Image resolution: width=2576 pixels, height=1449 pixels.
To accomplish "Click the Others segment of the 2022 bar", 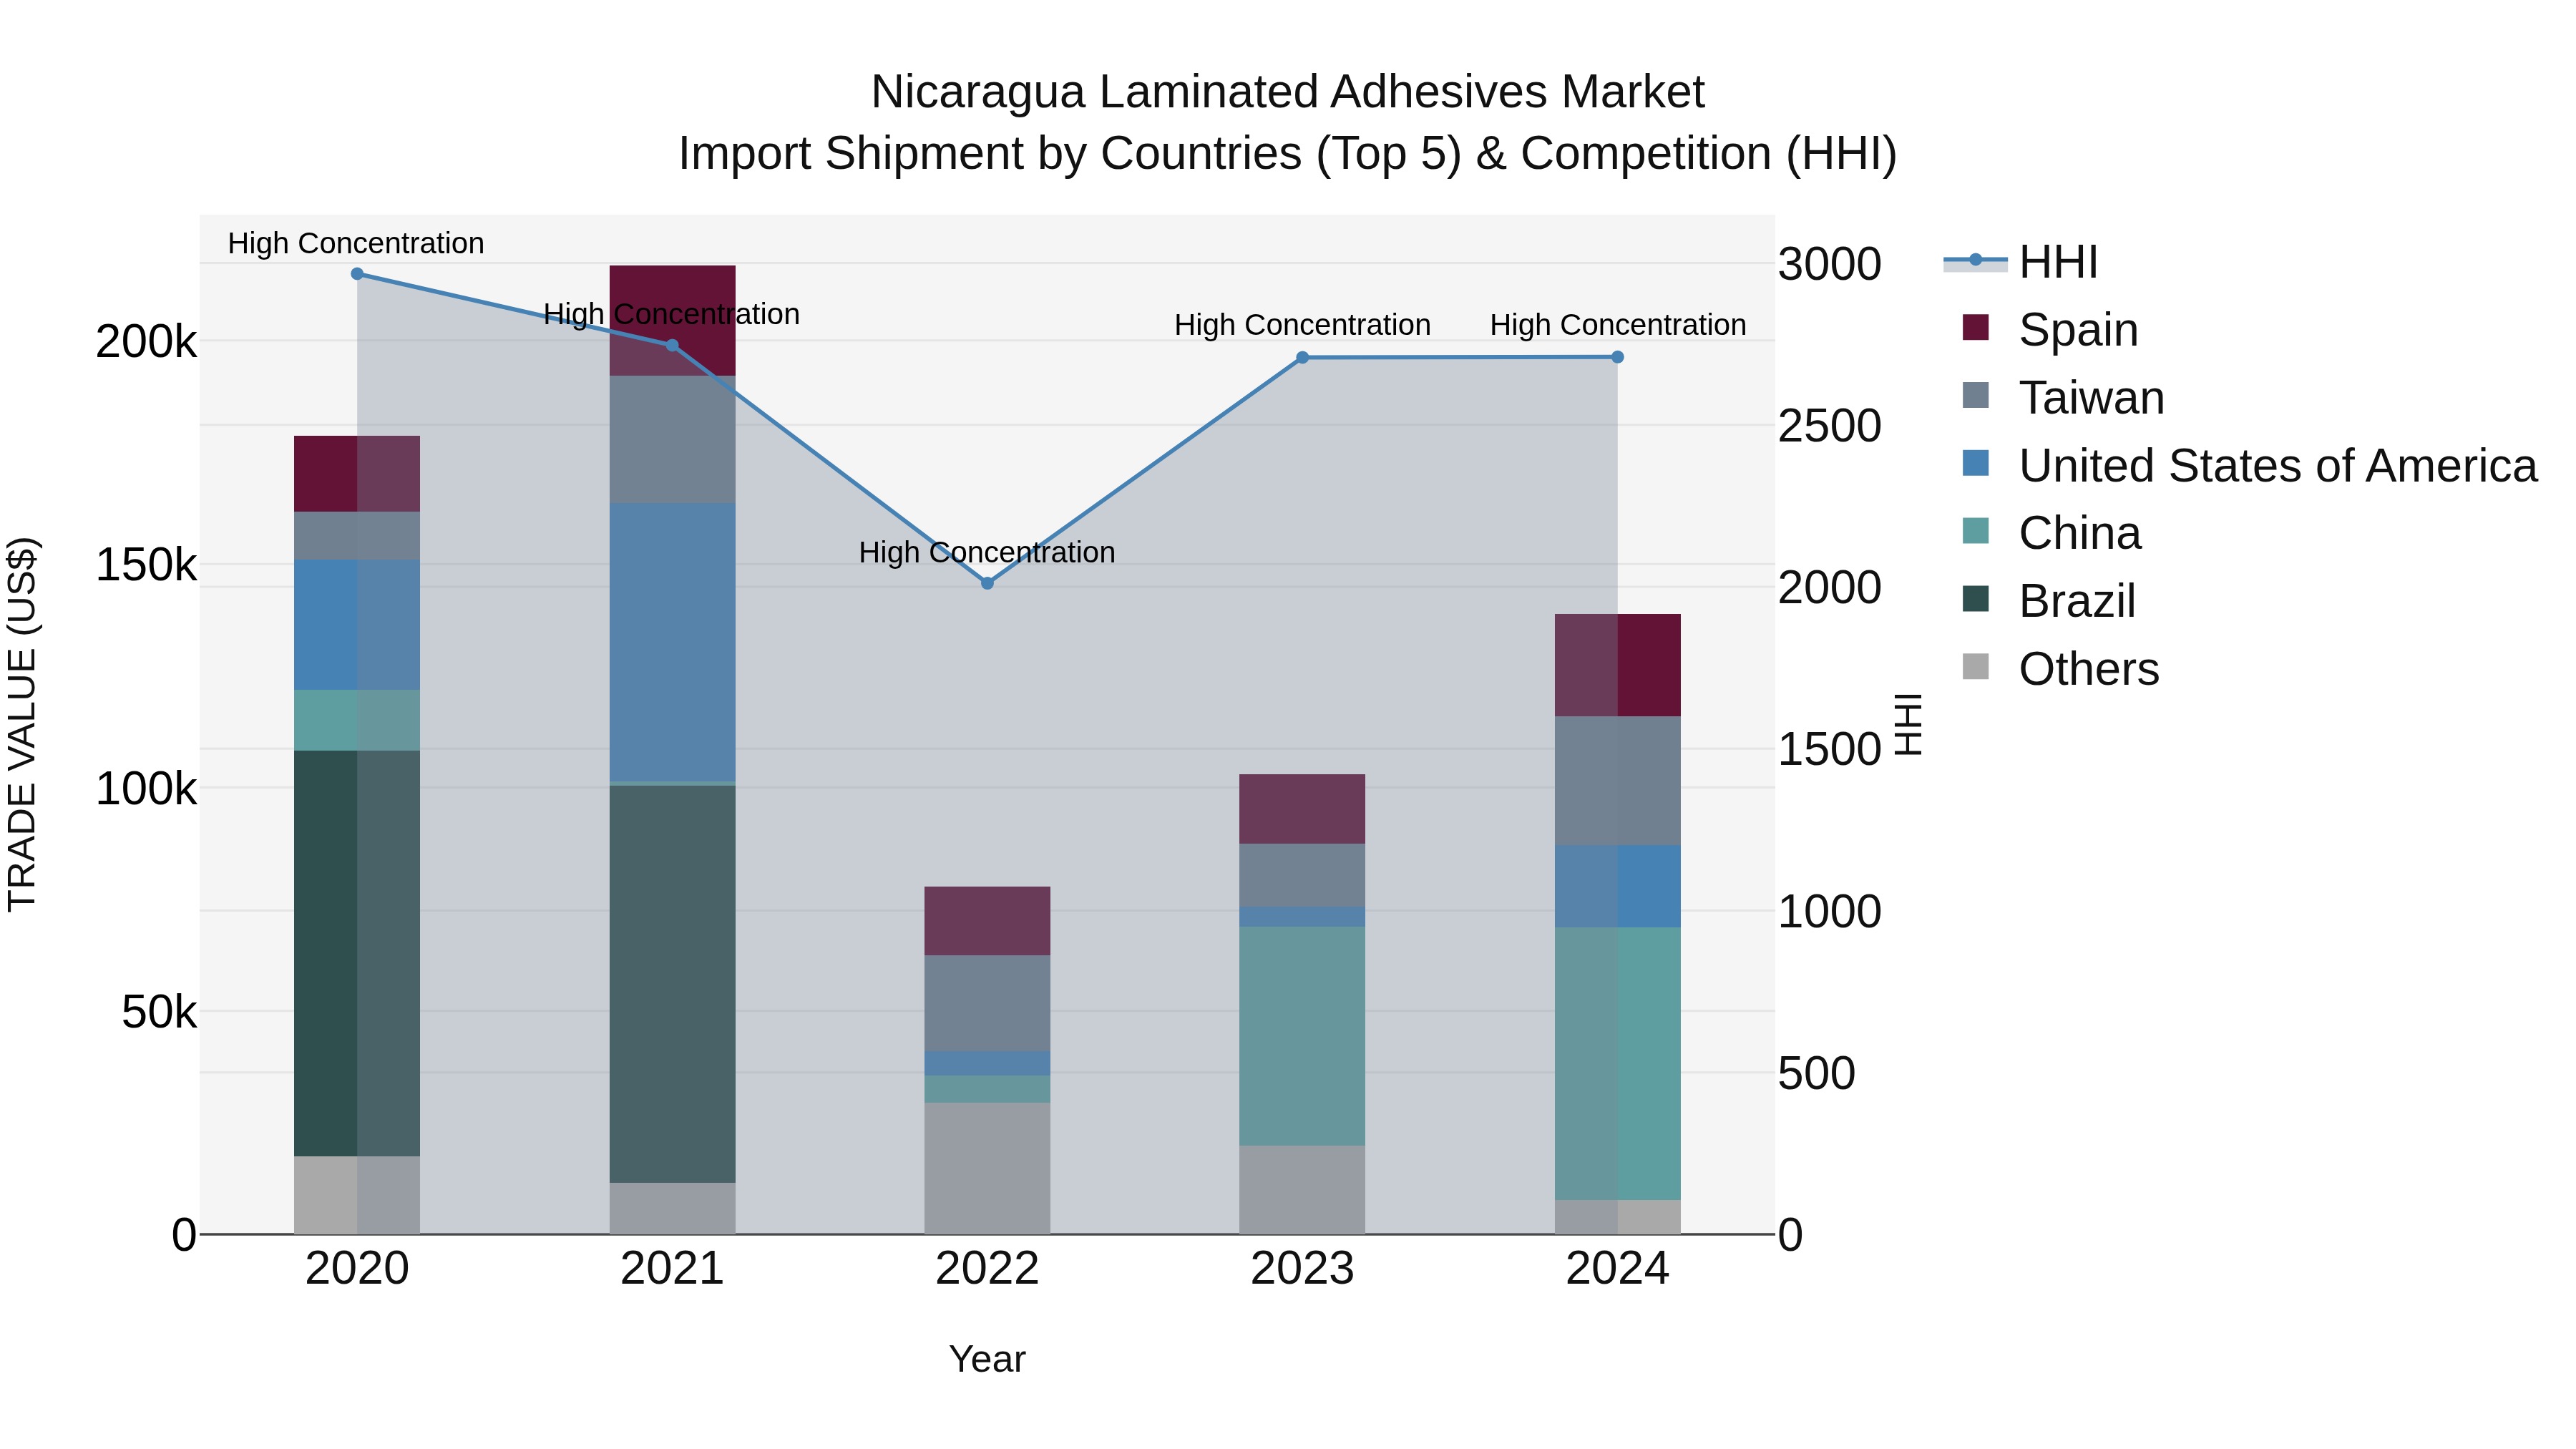I will (987, 1169).
